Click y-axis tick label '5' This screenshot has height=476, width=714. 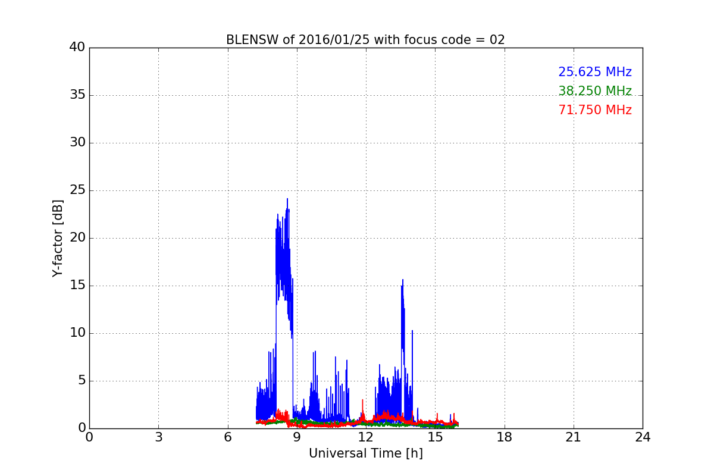pos(82,381)
